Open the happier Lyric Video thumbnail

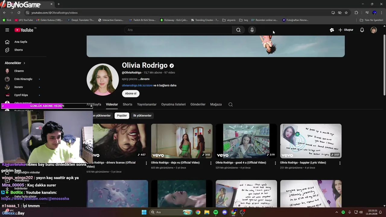tap(311, 141)
